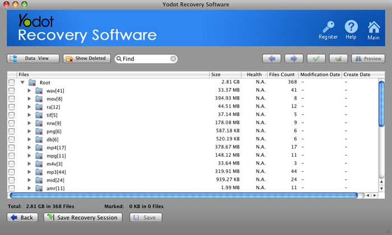The image size is (392, 235).
Task: Check the wav[41] row checkbox
Action: 12,91
